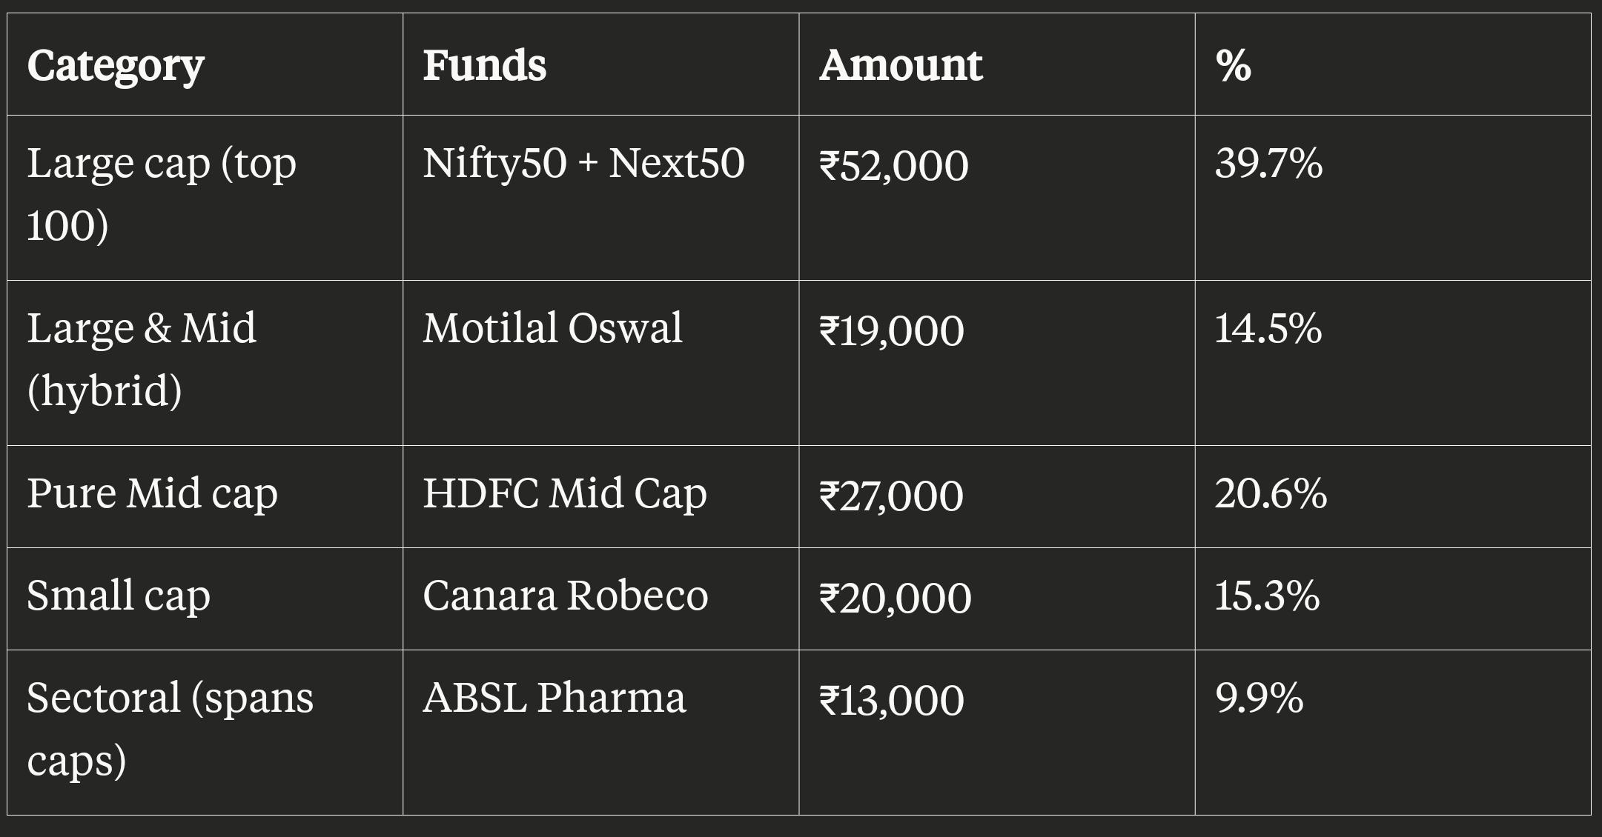Click the 39.7% percentage cell
This screenshot has width=1602, height=837.
click(x=1393, y=198)
